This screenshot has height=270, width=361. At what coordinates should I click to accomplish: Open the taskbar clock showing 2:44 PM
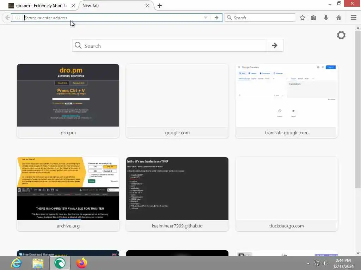[343, 263]
